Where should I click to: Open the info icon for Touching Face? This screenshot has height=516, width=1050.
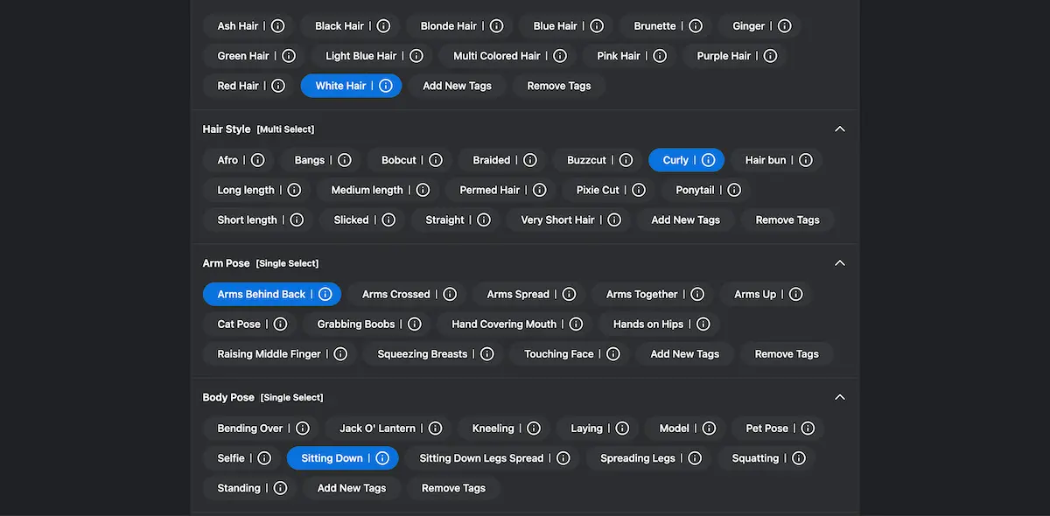click(612, 354)
